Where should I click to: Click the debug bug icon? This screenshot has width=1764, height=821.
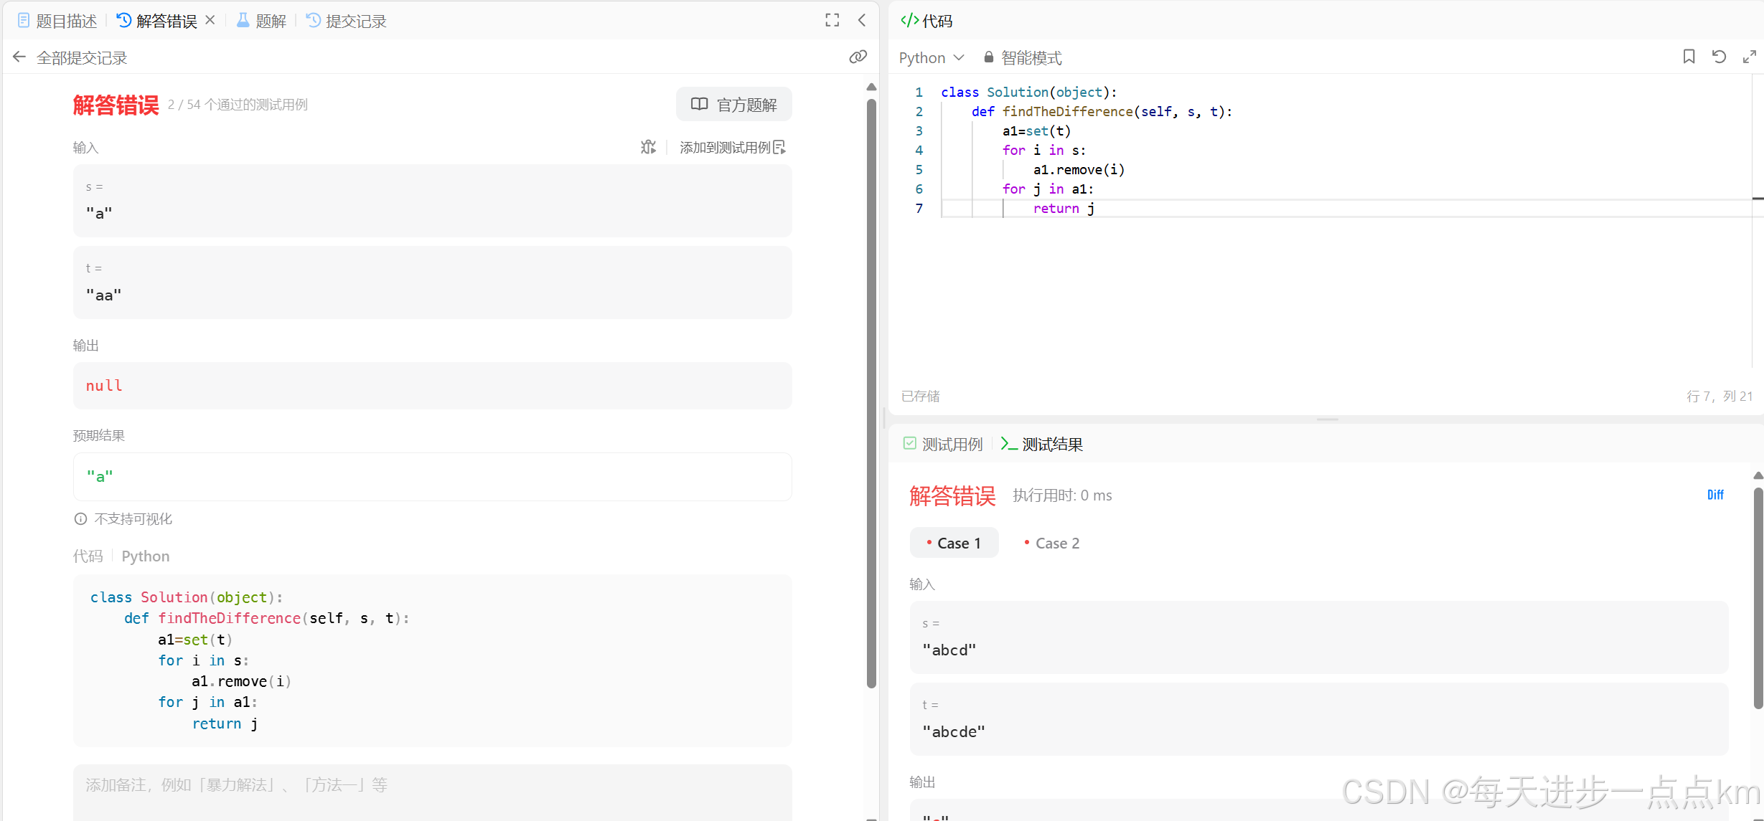click(x=648, y=147)
